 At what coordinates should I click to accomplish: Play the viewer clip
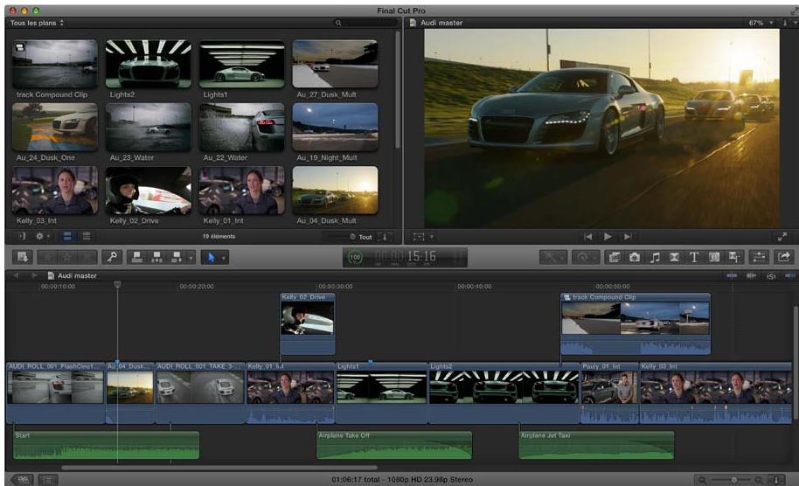coord(608,236)
